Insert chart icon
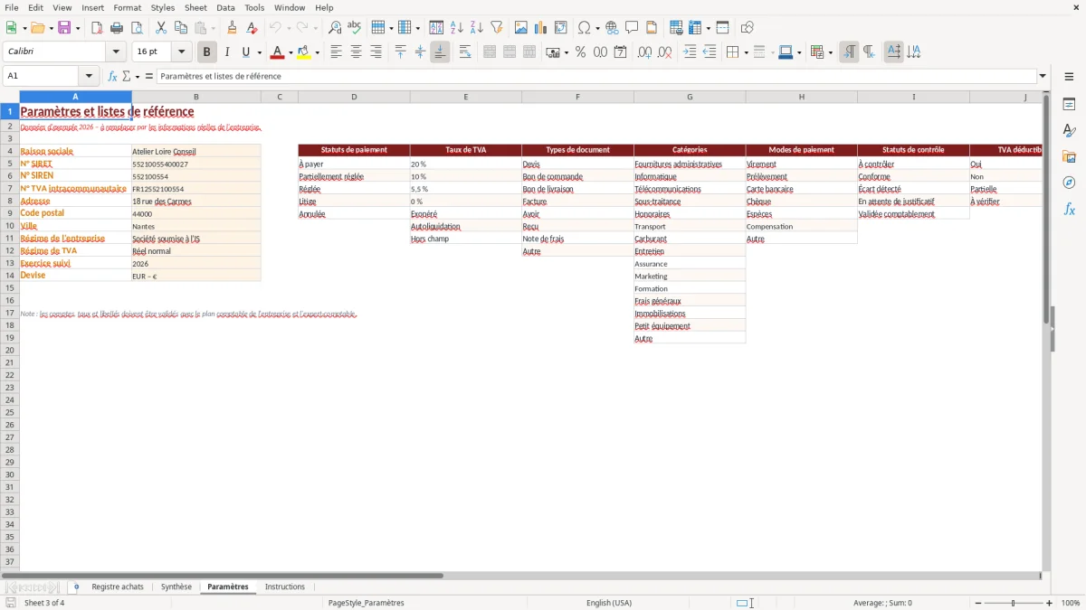1086x610 pixels. [541, 28]
